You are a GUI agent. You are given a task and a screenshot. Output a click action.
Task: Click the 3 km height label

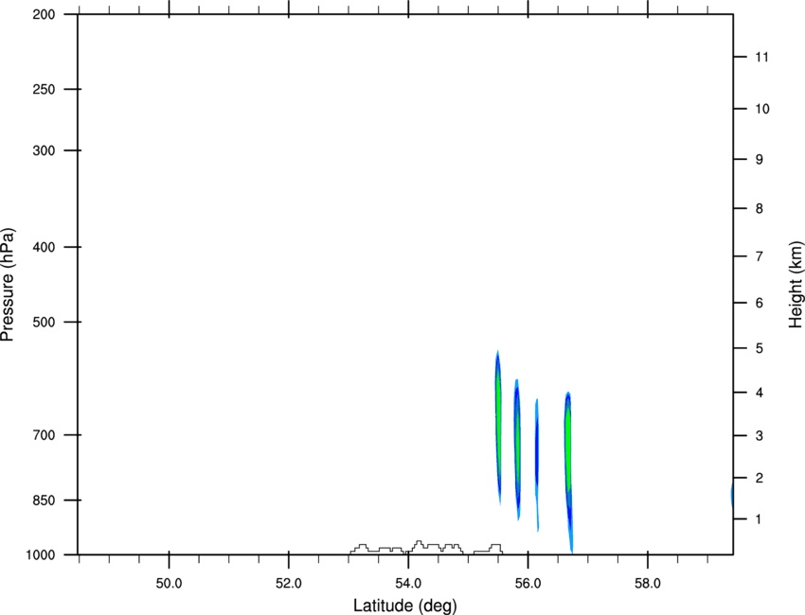(760, 436)
